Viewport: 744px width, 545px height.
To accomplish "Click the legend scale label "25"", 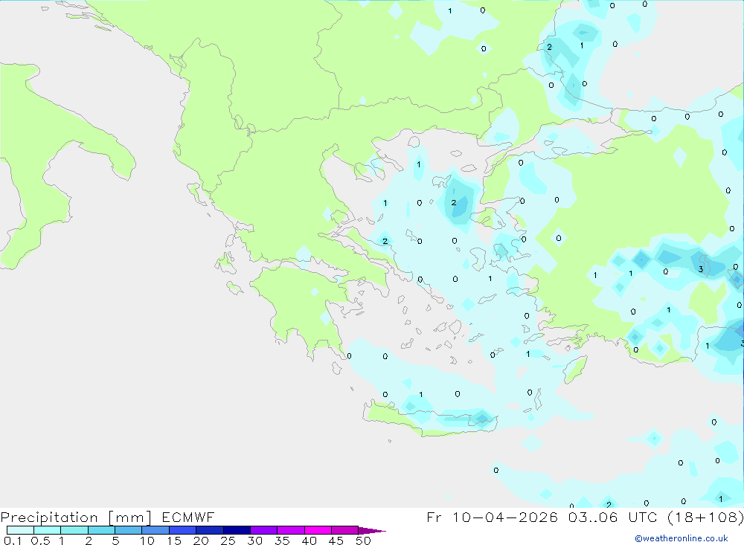I will [x=228, y=541].
